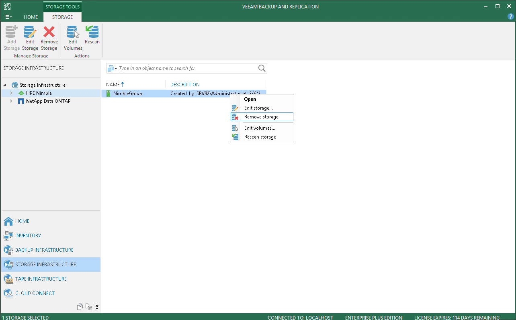Click the document-with-gear icon below the navigation list
Viewport: 516px width, 320px height.
point(89,307)
